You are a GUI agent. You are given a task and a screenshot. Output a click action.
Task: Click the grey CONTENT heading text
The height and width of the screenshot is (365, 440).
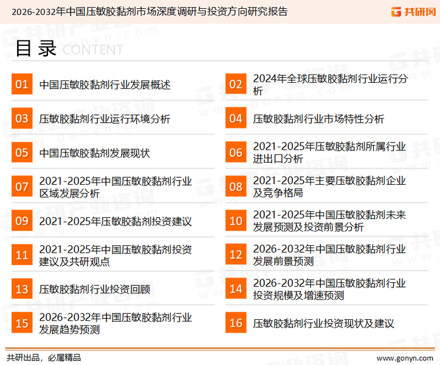[x=93, y=50]
